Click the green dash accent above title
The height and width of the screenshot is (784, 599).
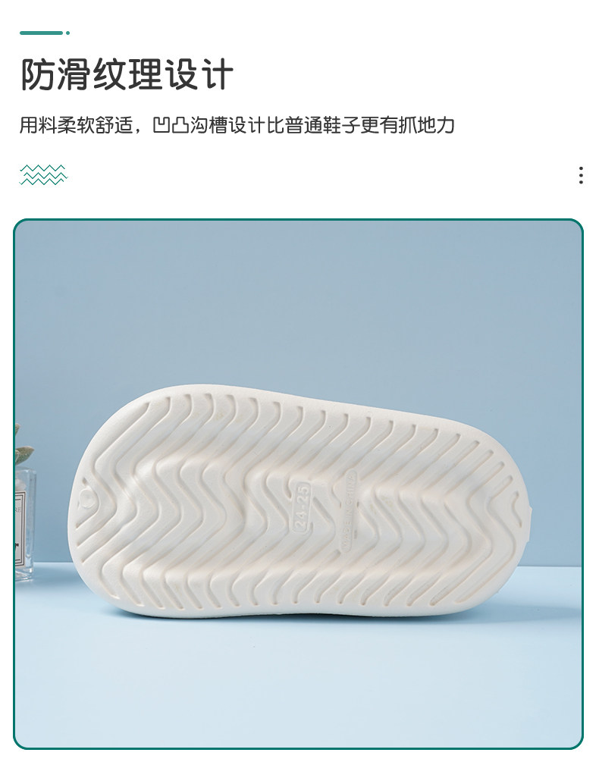point(42,33)
